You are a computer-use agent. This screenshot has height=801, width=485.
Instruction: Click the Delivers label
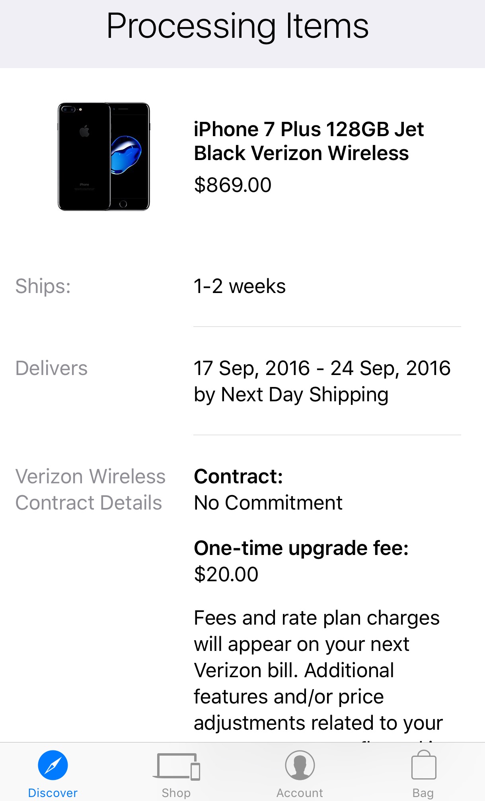click(x=51, y=368)
